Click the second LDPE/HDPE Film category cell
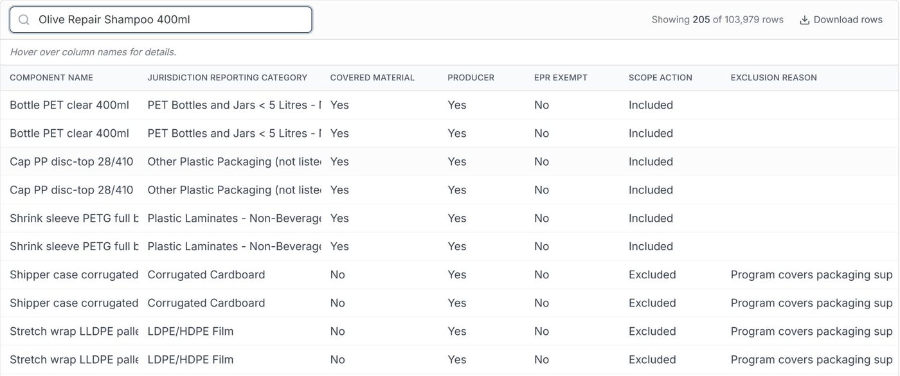 coord(190,360)
